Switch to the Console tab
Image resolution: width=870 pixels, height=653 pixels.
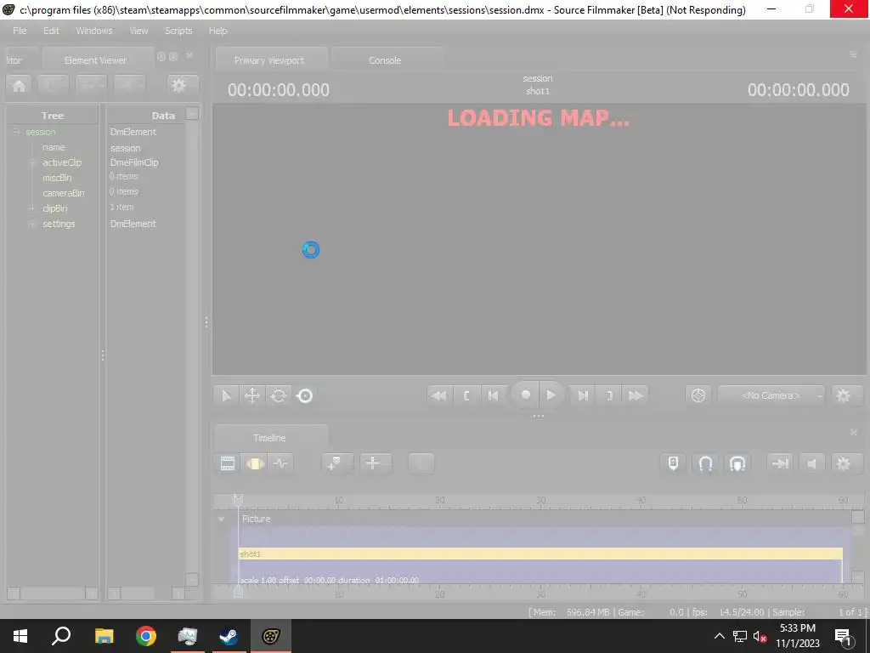tap(385, 60)
